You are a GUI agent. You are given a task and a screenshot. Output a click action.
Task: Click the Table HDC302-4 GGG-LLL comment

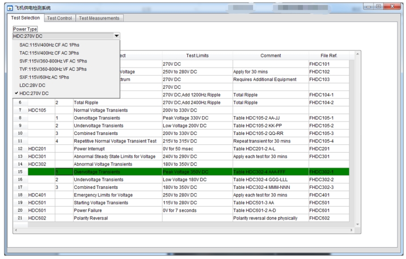pos(271,180)
